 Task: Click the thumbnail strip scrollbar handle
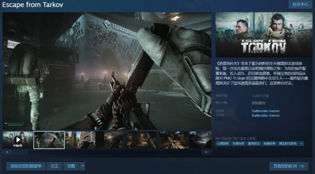[x=19, y=152]
